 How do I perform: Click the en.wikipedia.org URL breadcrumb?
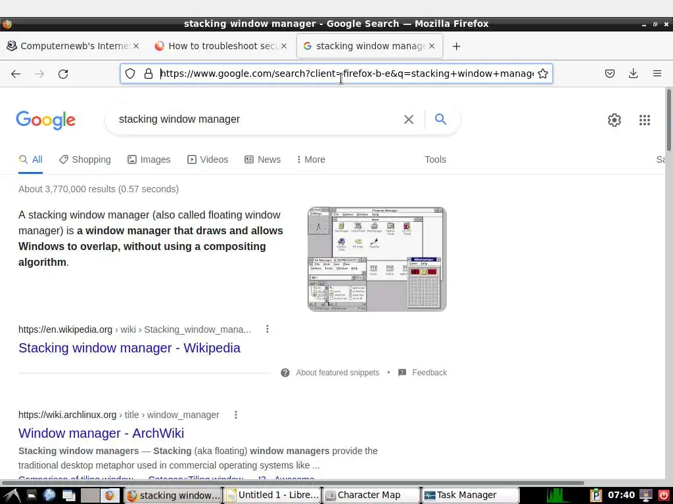click(x=134, y=329)
